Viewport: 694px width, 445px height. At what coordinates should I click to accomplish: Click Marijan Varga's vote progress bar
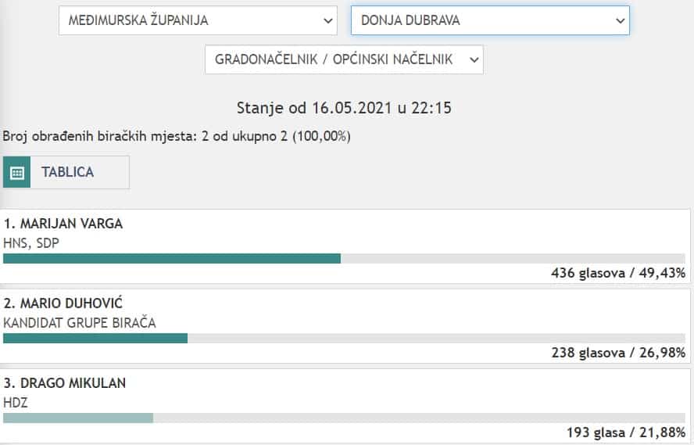[172, 259]
